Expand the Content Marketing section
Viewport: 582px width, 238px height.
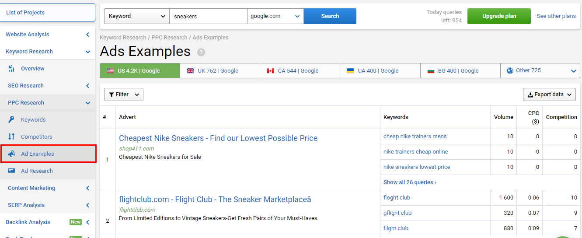click(x=88, y=188)
